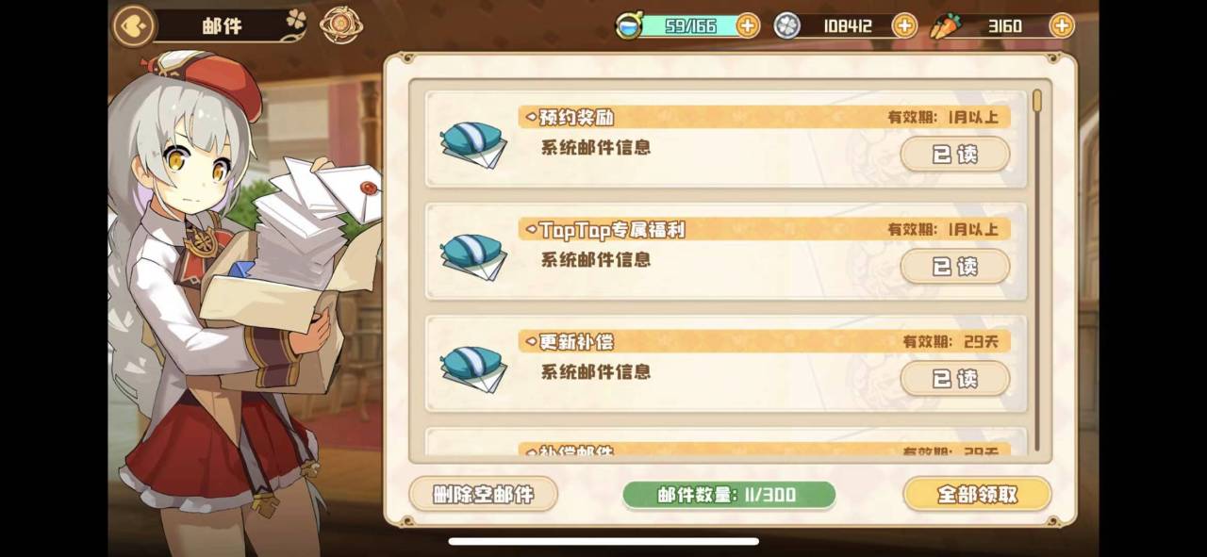This screenshot has height=557, width=1207.
Task: Click 已读 button for 更新补偿
Action: tap(955, 379)
